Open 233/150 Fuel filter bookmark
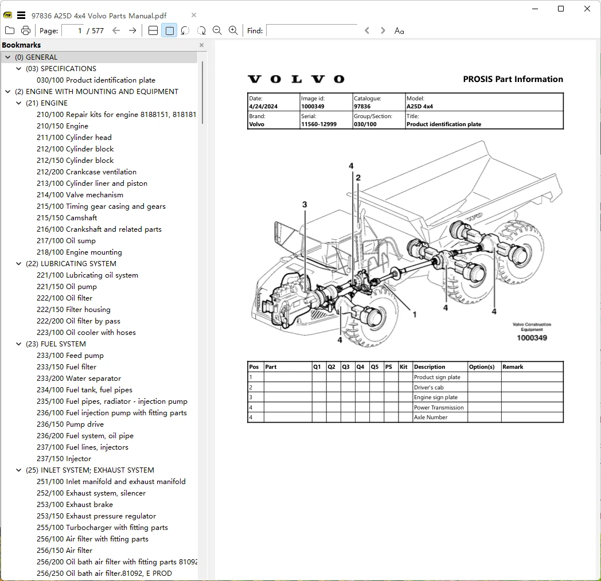The width and height of the screenshot is (601, 581). coord(67,366)
